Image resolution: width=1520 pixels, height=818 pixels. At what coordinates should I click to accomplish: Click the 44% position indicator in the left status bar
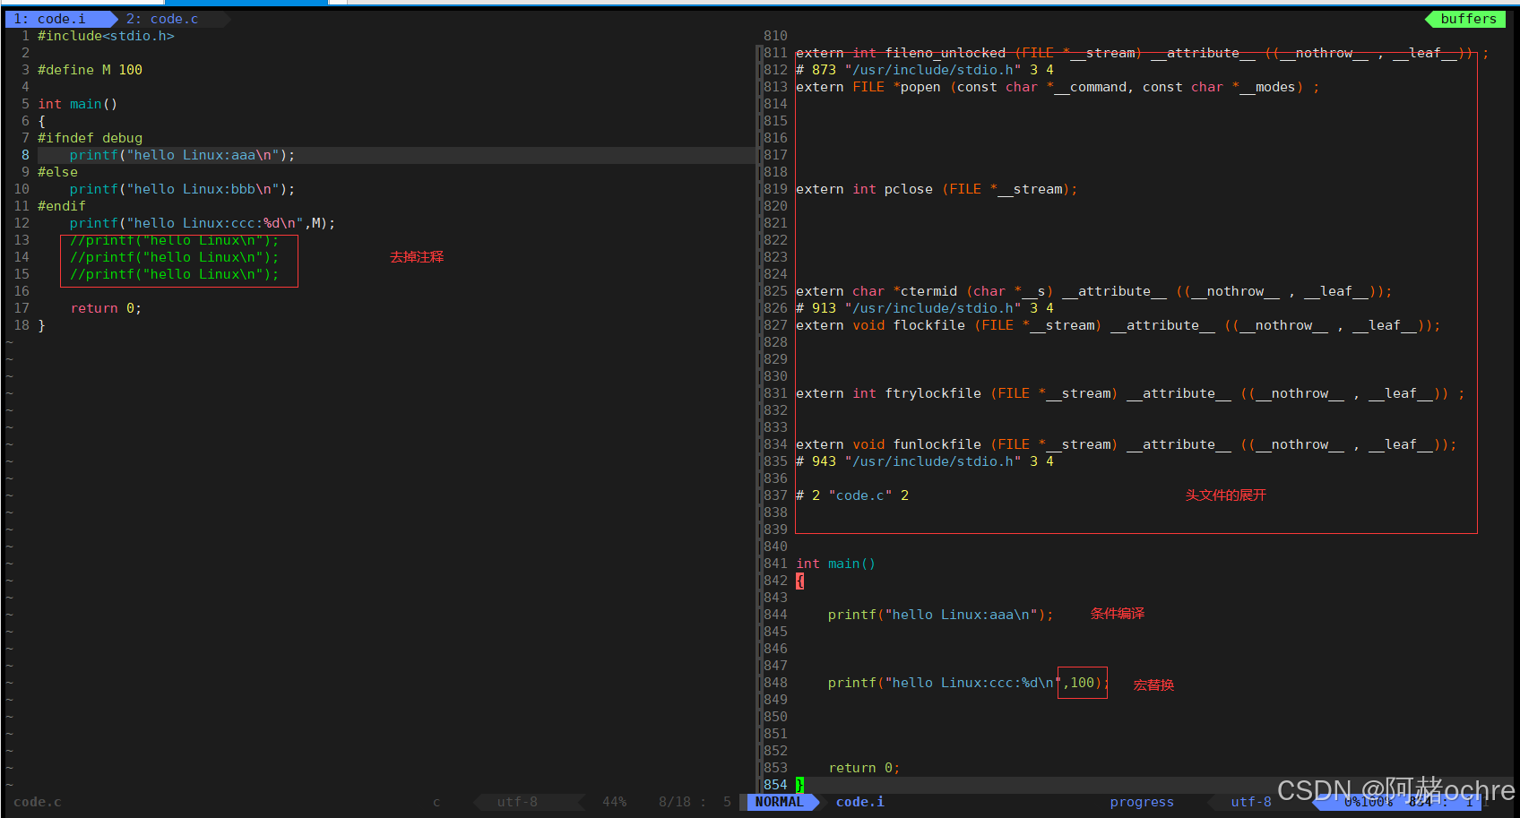(x=614, y=802)
